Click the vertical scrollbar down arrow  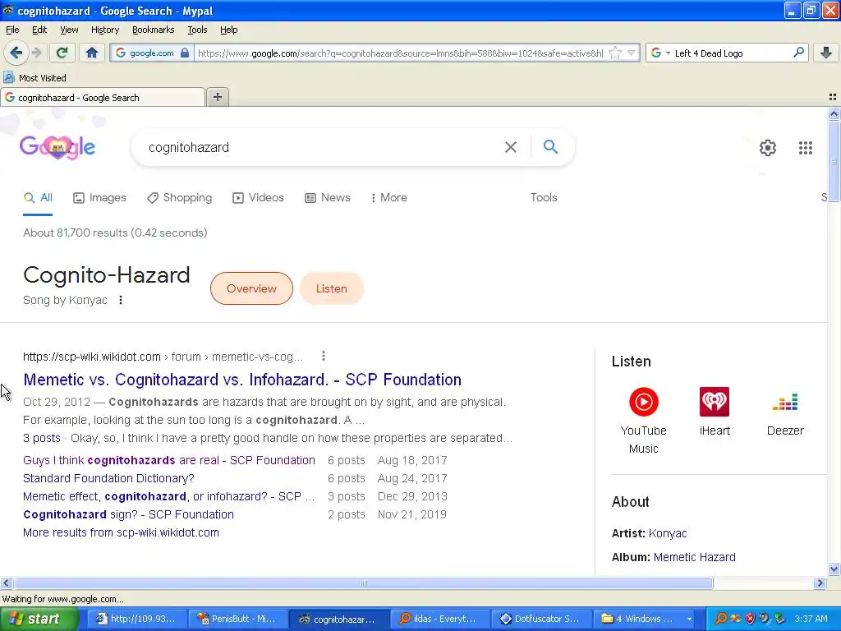[x=834, y=569]
